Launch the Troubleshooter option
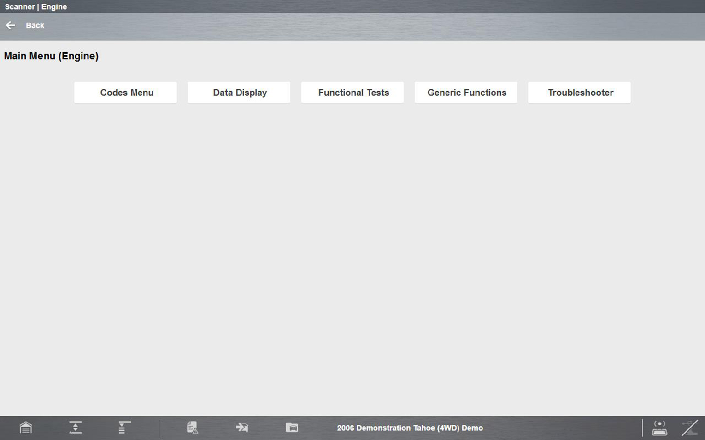Image resolution: width=705 pixels, height=440 pixels. (579, 93)
